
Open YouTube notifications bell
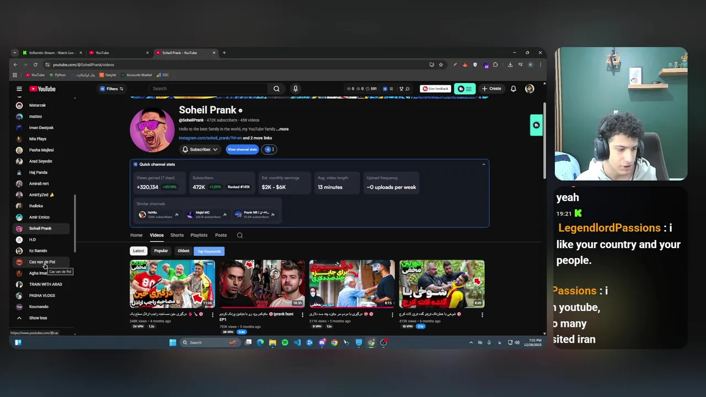[x=514, y=89]
